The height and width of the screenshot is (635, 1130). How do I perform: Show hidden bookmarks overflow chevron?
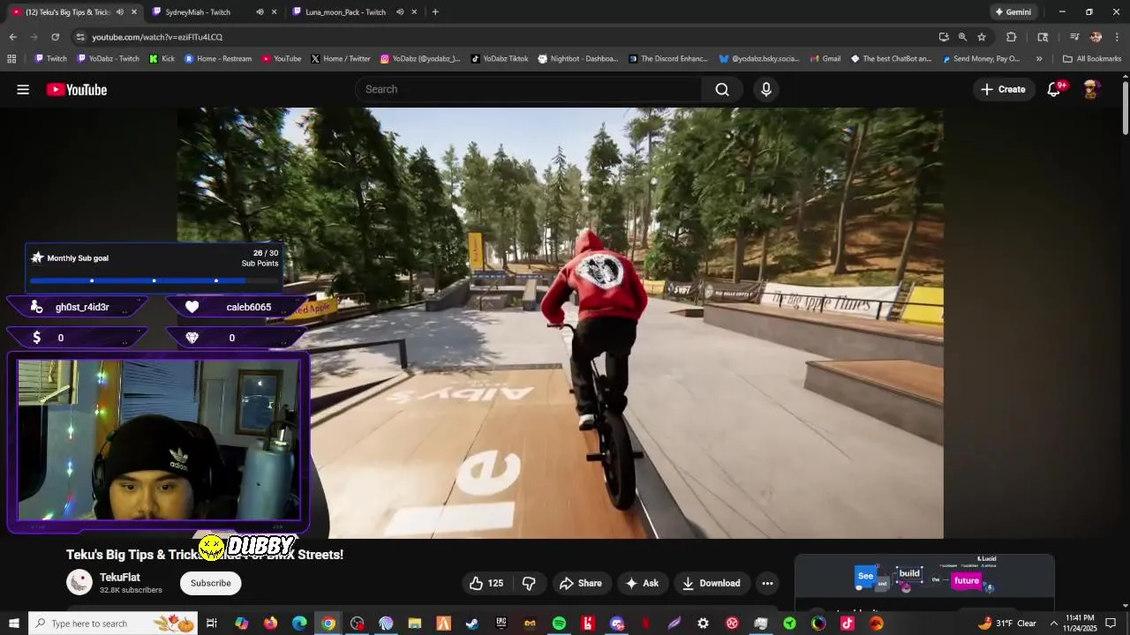point(1039,59)
